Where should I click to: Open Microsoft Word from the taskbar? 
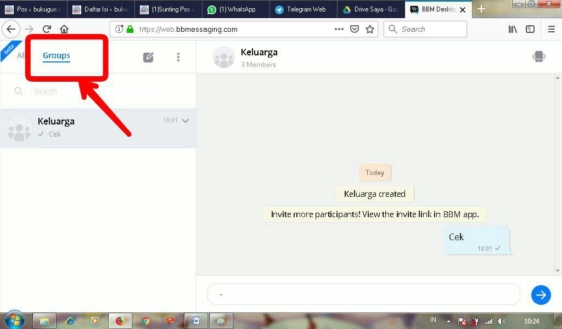click(196, 321)
